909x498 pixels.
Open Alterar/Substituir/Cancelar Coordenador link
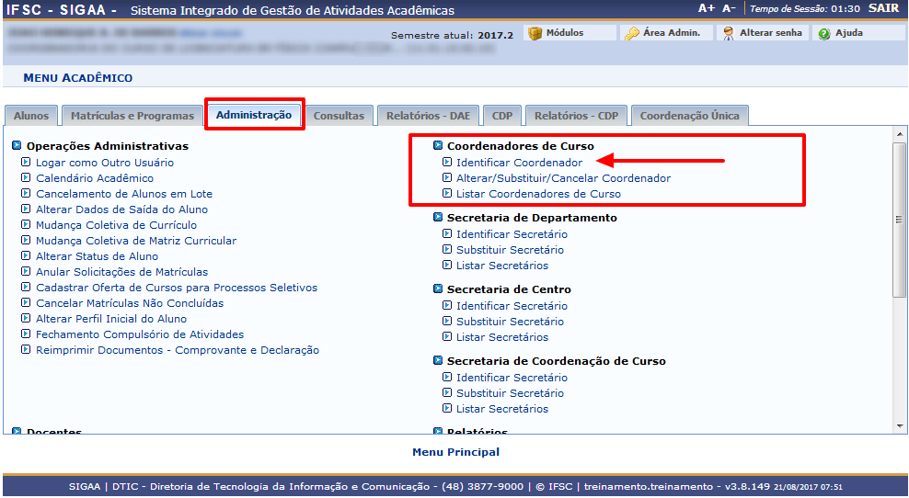(x=563, y=178)
